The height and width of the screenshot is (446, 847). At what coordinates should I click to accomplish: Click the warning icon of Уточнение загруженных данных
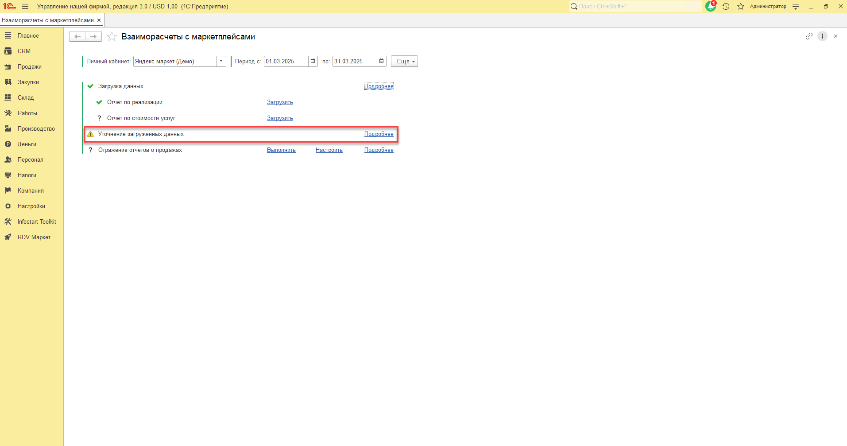tap(90, 134)
